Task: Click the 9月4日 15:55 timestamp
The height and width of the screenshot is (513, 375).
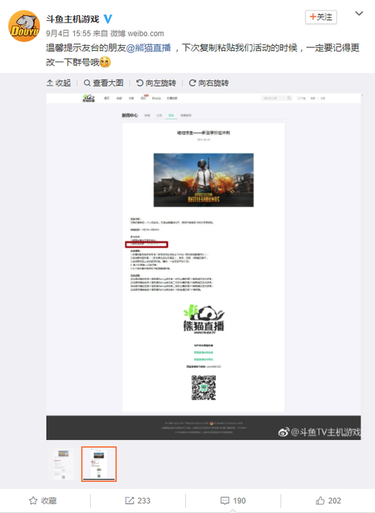Action: pyautogui.click(x=68, y=33)
